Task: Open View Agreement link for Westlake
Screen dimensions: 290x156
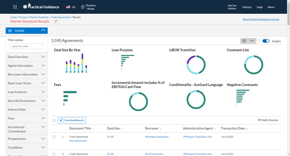Action: click(x=78, y=141)
